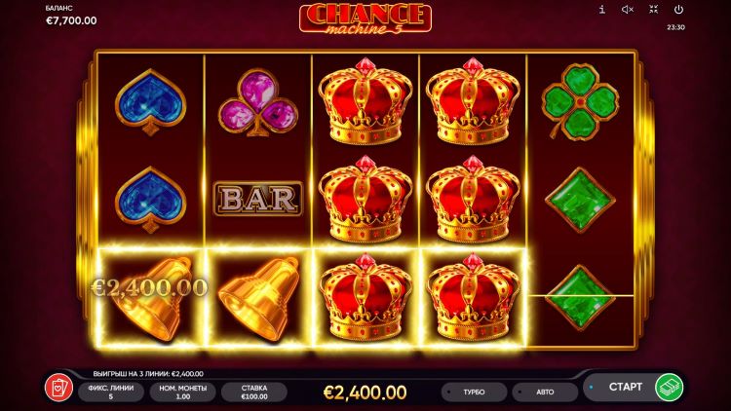This screenshot has height=411, width=731.
Task: Click the €2,400.00 win amount display
Action: coord(365,392)
